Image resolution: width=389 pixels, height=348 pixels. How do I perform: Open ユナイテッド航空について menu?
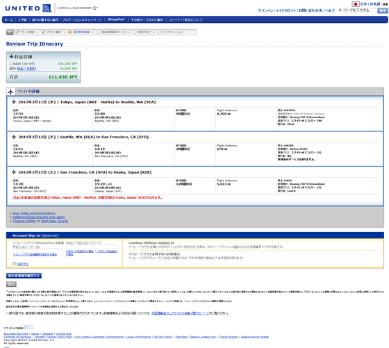tap(185, 20)
